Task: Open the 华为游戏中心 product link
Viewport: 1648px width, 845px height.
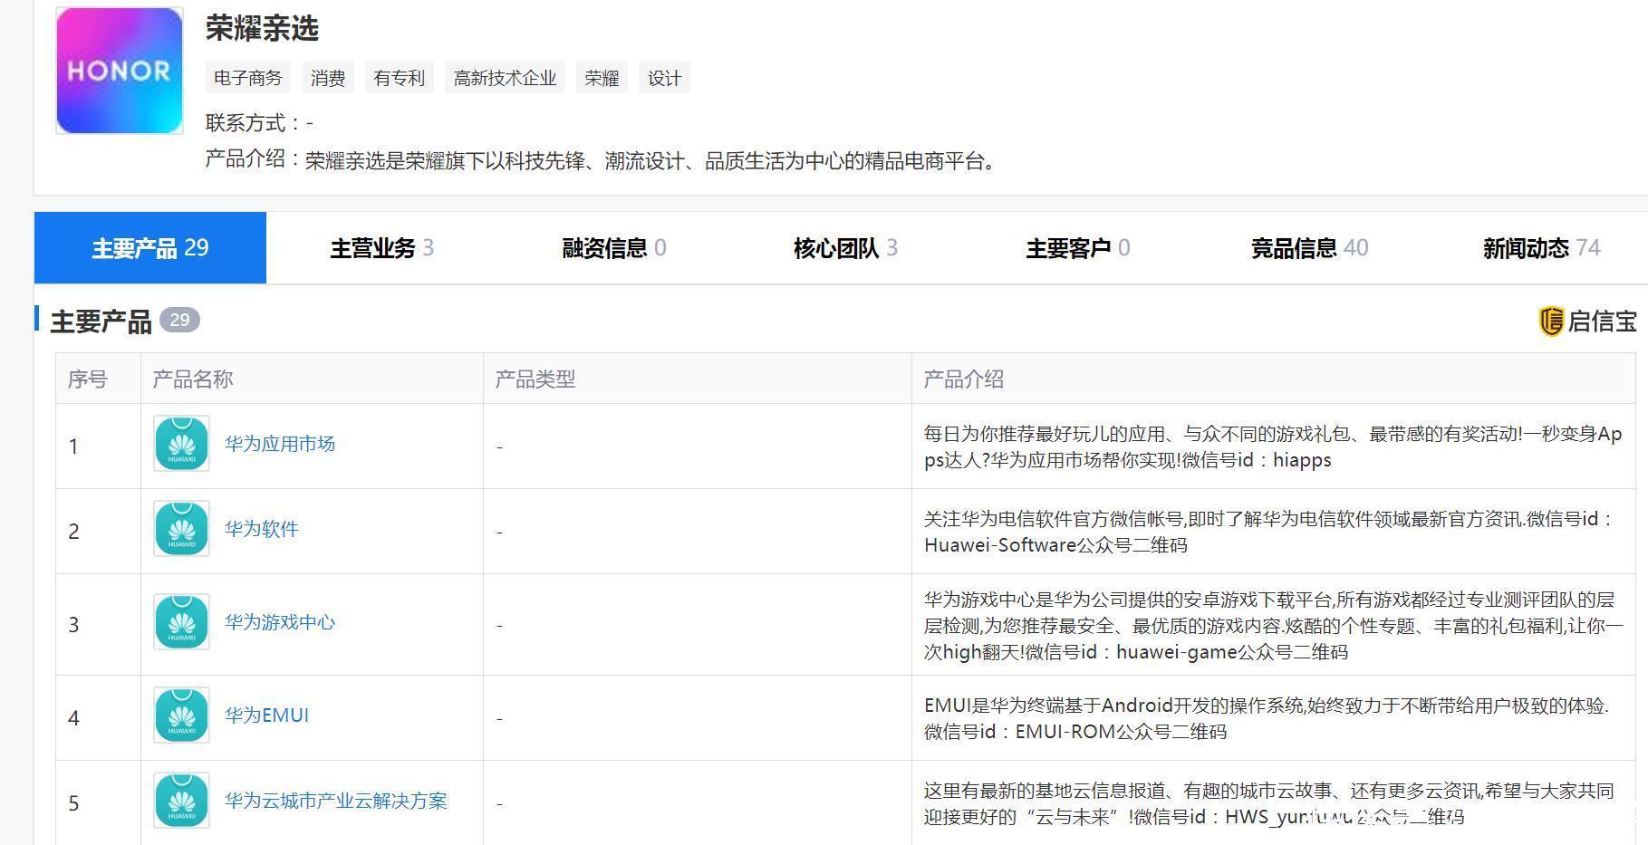Action: click(280, 622)
